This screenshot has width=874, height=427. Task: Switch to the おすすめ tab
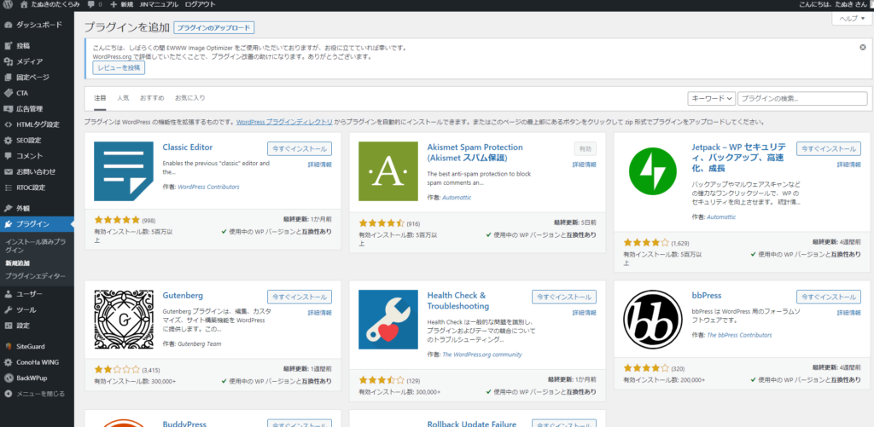point(152,98)
